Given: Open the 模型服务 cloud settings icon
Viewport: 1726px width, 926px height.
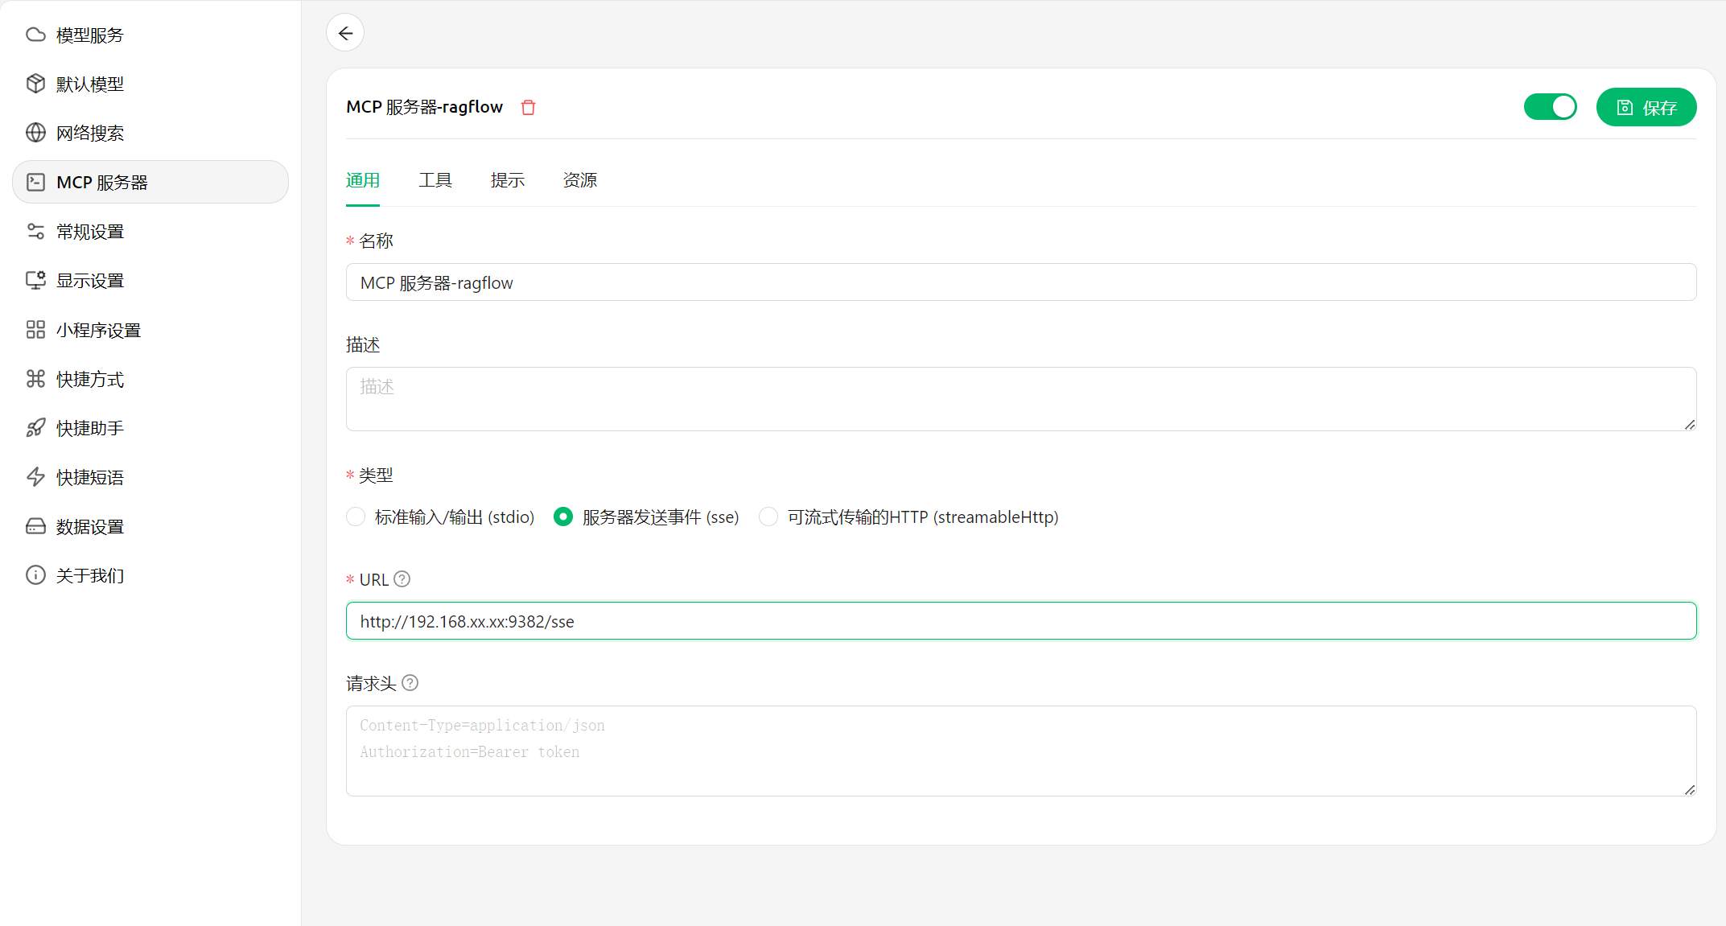Looking at the screenshot, I should [x=35, y=34].
